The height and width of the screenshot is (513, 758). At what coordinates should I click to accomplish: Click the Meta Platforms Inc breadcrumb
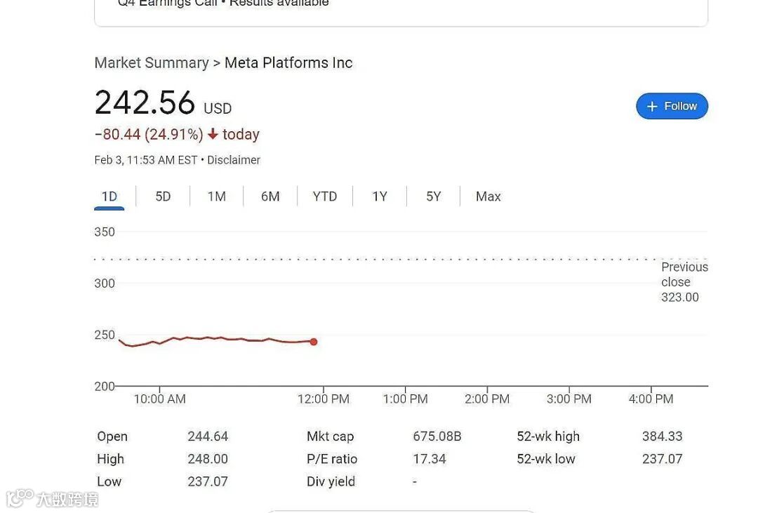tap(288, 62)
